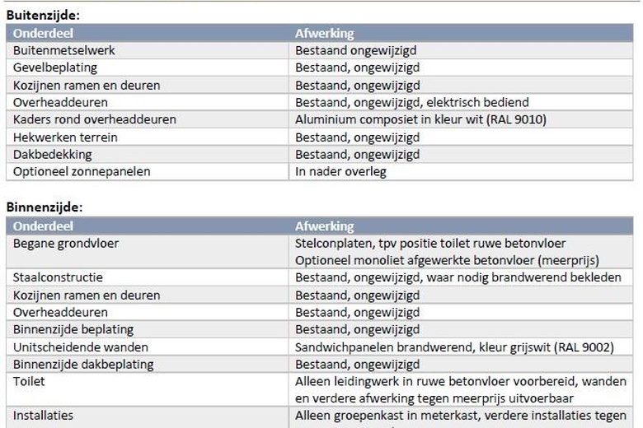
Task: Select the Kaders rond overheaddeuren cell
Action: [x=94, y=119]
